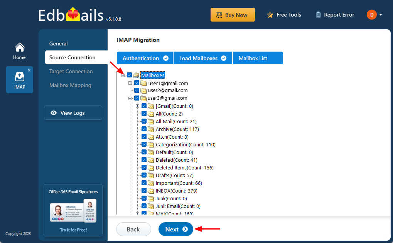Click the Junk(Count: 0) folder icon
The height and width of the screenshot is (243, 393).
point(151,199)
